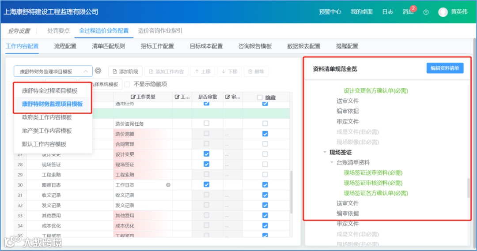Open the 招标工作配置 sub-tab
The width and height of the screenshot is (477, 251).
[x=157, y=46]
